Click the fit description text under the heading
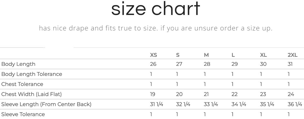This screenshot has height=119, width=304. 155,28
